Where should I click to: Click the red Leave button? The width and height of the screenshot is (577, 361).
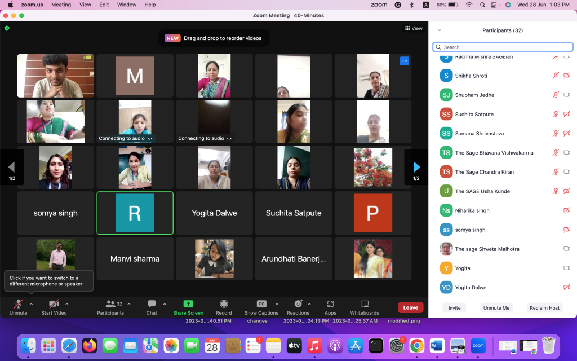click(410, 307)
